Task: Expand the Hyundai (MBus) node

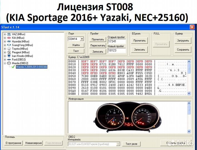Action: [5, 41]
